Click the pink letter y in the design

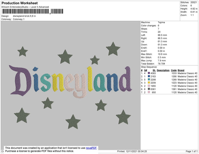point(80,86)
